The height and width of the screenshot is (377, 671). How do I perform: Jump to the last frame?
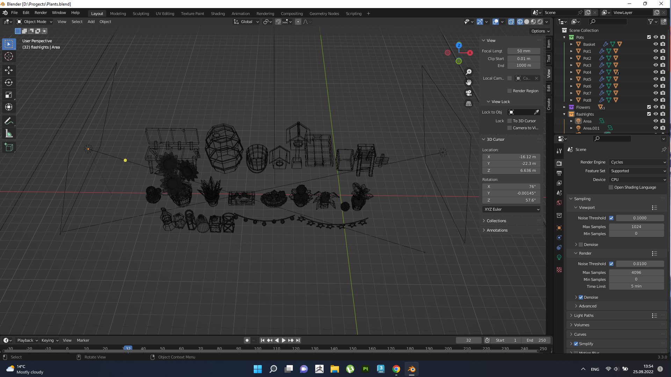click(x=298, y=340)
